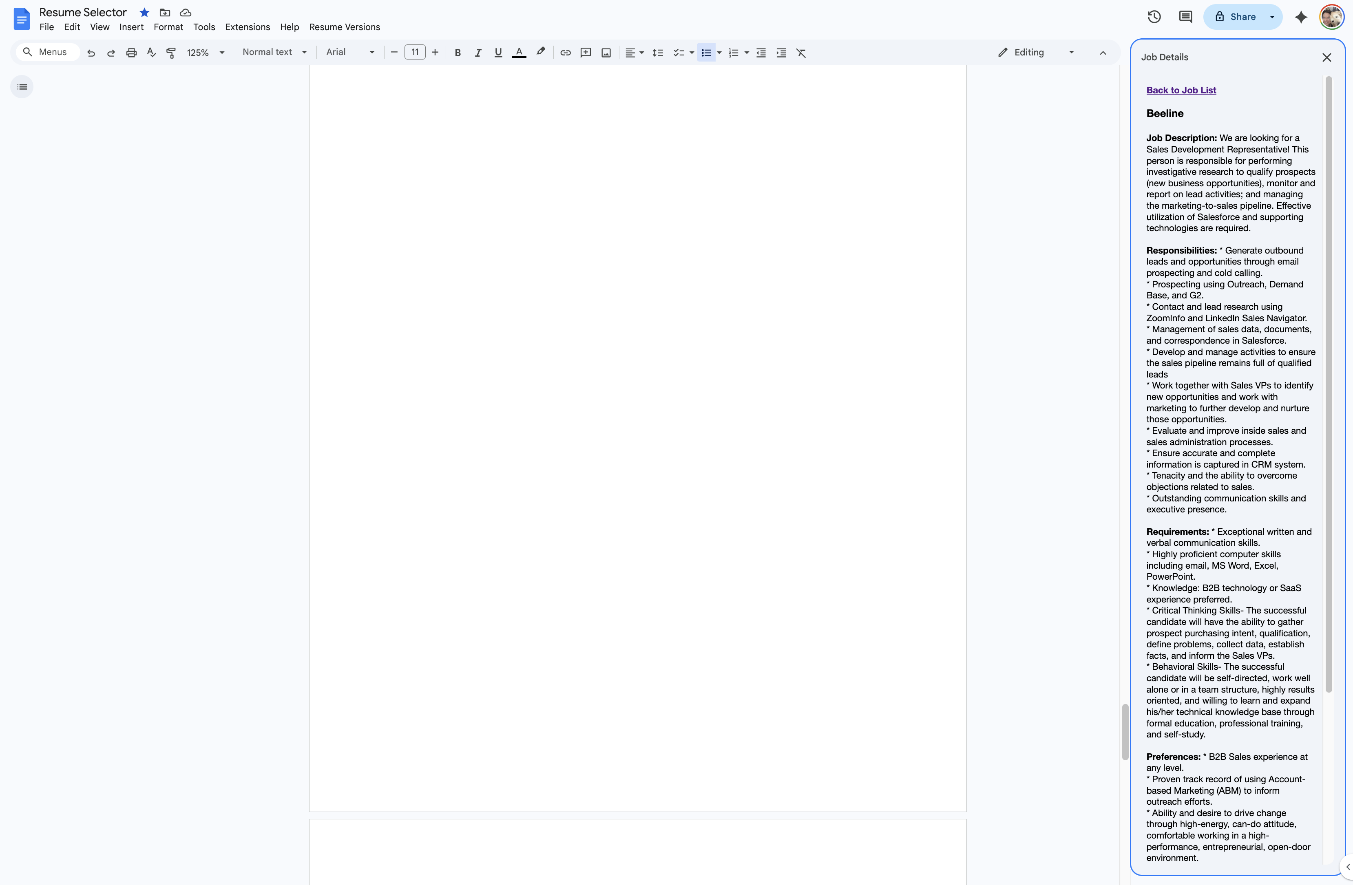Select the Paint format tool
This screenshot has width=1353, height=885.
tap(171, 53)
